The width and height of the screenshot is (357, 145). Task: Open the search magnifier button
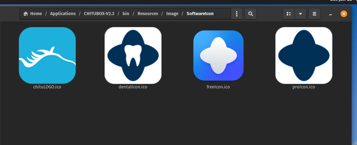click(x=250, y=14)
